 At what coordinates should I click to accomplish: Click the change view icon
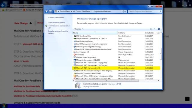pyautogui.click(x=151, y=29)
